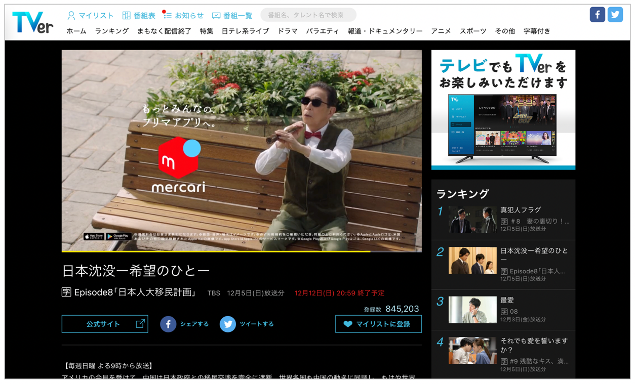The width and height of the screenshot is (635, 384).
Task: Click マイリストに登録 button
Action: click(378, 324)
